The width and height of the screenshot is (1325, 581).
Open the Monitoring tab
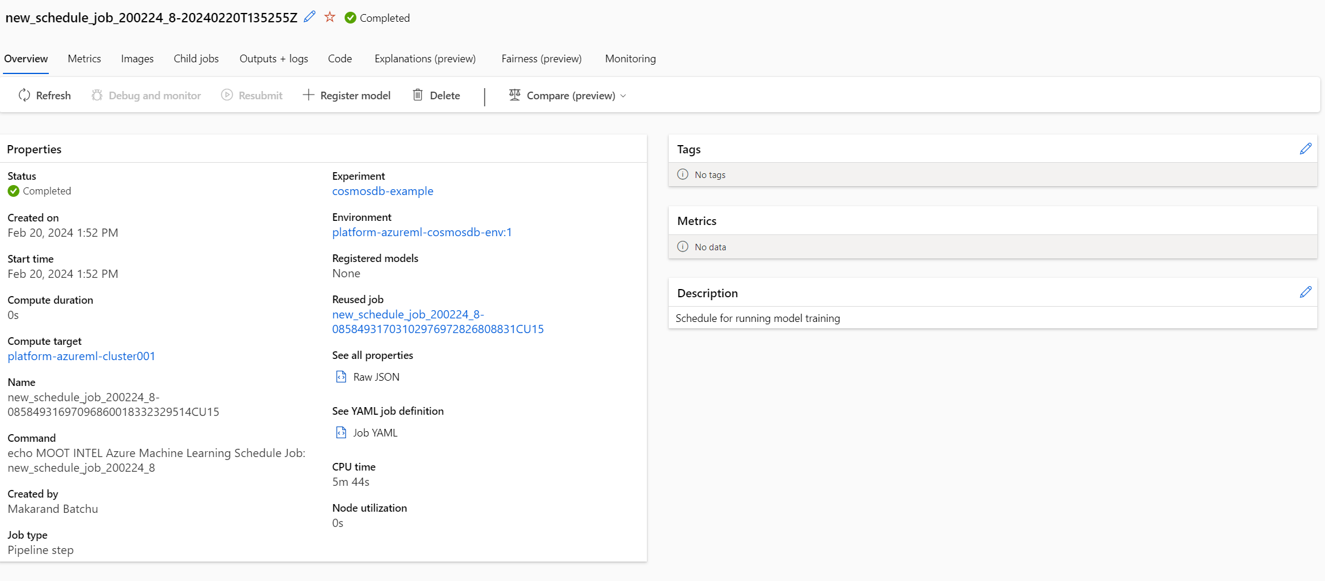pos(630,59)
